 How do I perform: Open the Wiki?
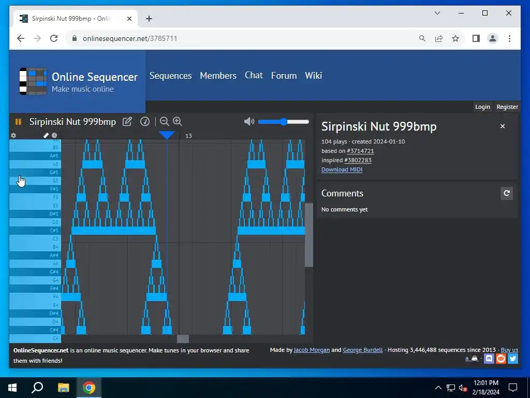point(313,76)
